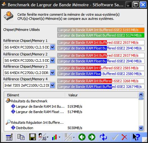Image resolution: width=148 pixels, height=143 pixels.
Task: Save results with the floppy disk icon
Action: coord(32,137)
